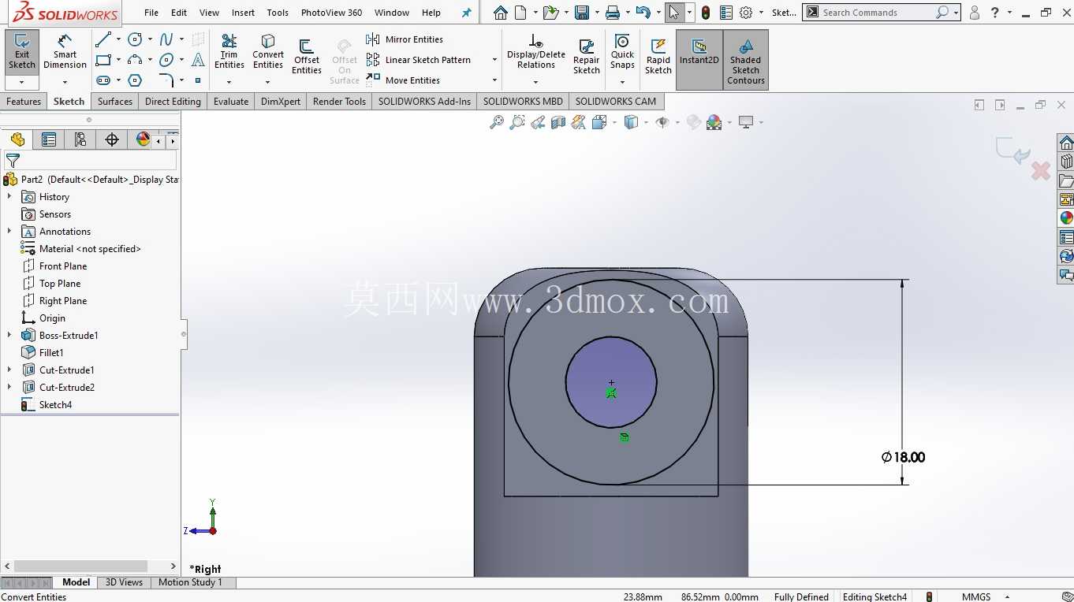Click the Rebuild traffic light icon
1074x602 pixels.
[706, 13]
